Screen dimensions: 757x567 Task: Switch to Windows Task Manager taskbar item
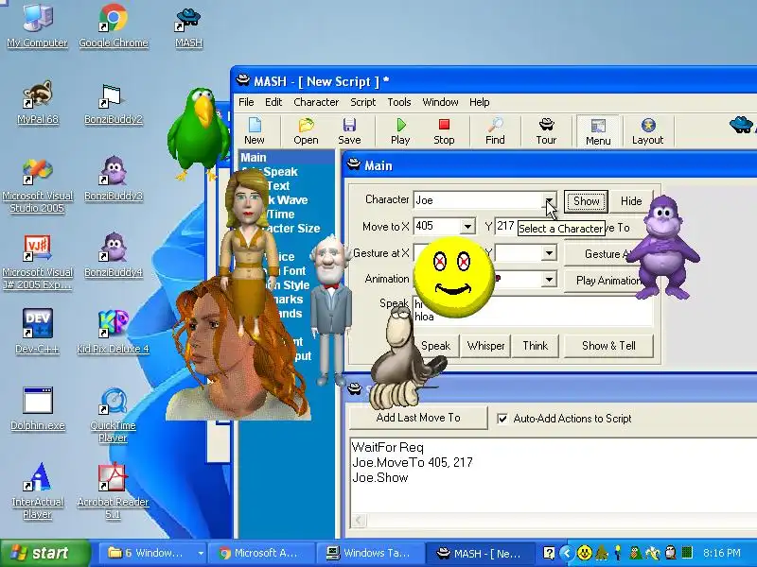tap(369, 553)
